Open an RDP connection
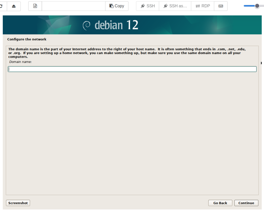 (203, 6)
